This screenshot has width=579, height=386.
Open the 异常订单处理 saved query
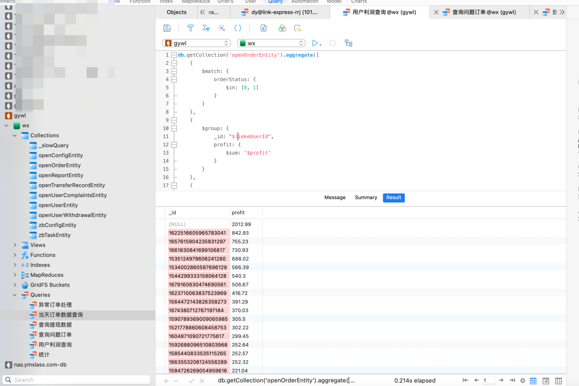click(55, 305)
